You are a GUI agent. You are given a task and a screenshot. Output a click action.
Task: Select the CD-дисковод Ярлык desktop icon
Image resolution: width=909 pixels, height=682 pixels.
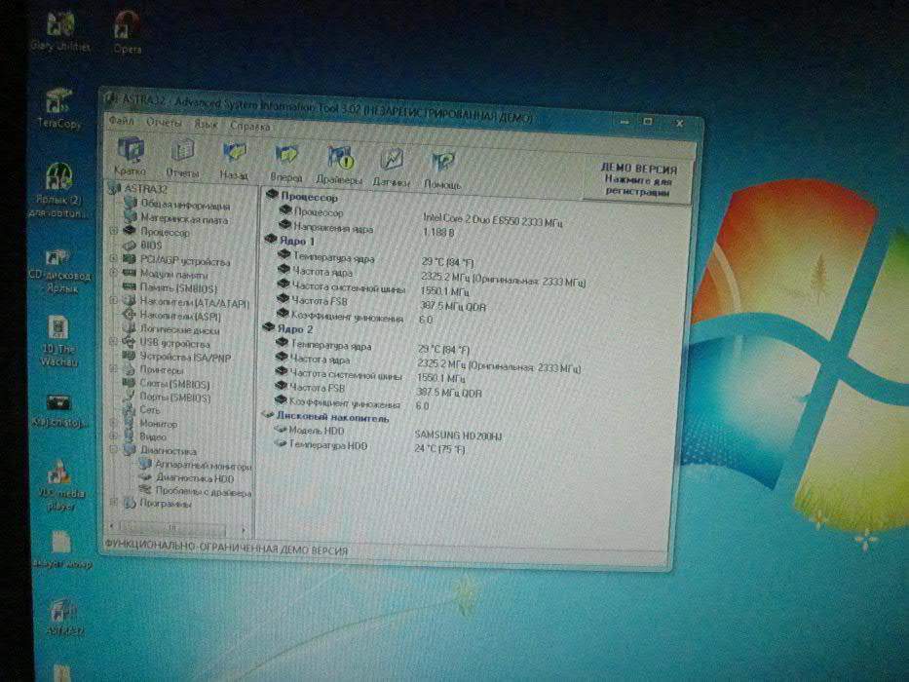tap(59, 271)
